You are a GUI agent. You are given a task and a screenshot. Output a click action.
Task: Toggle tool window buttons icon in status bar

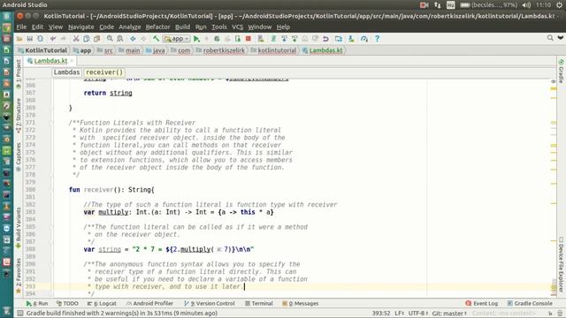[20, 313]
